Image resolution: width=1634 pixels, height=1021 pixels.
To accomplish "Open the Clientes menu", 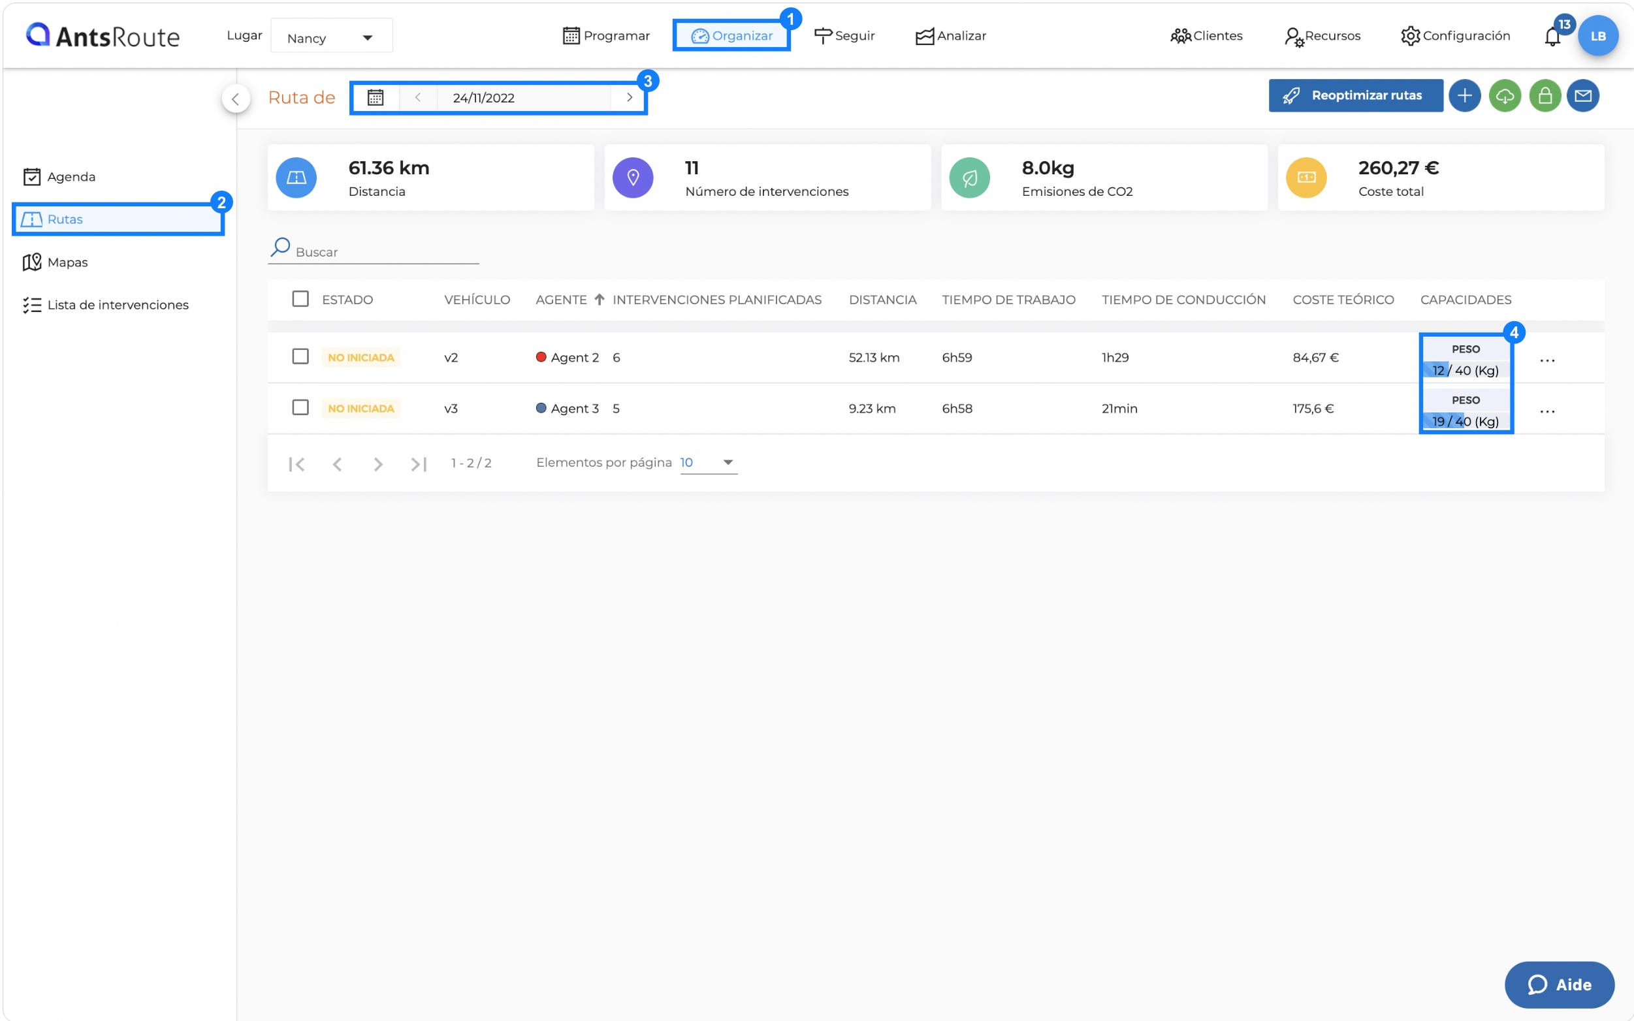I will coord(1206,36).
